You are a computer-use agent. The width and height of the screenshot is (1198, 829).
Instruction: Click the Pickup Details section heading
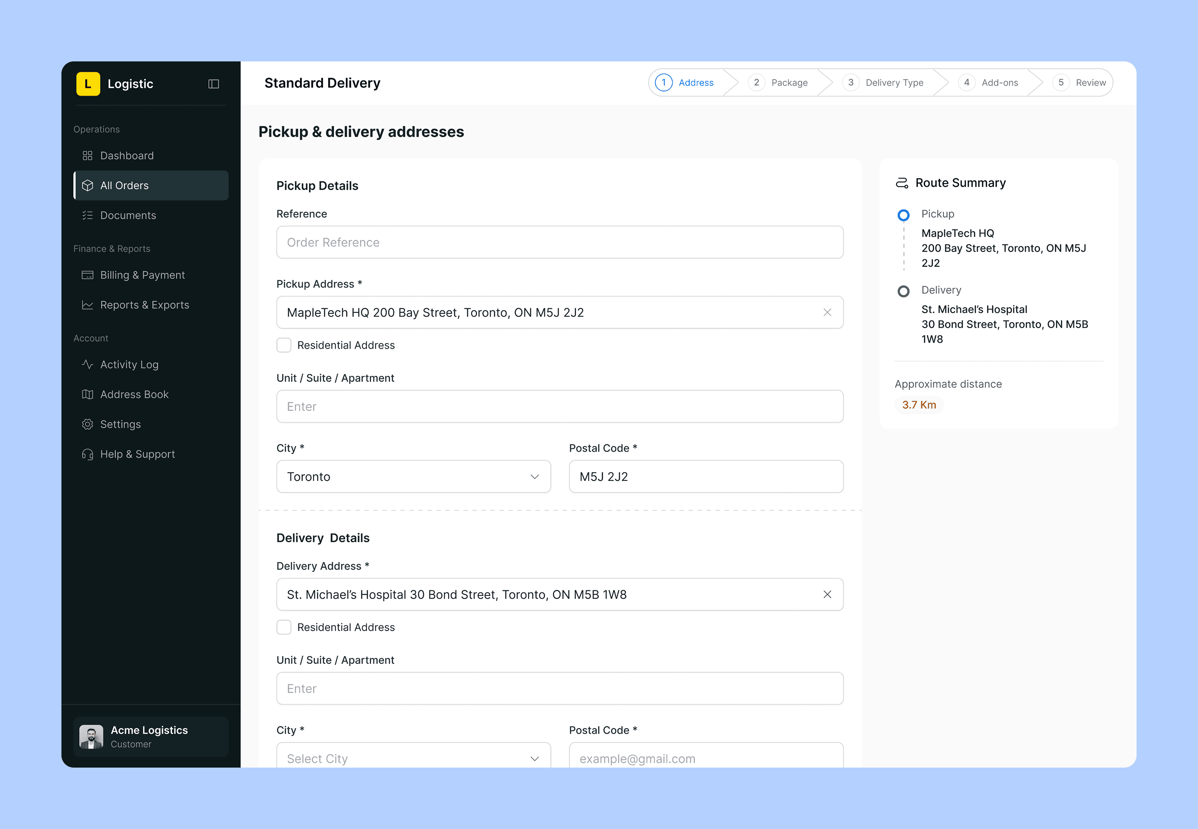point(318,186)
